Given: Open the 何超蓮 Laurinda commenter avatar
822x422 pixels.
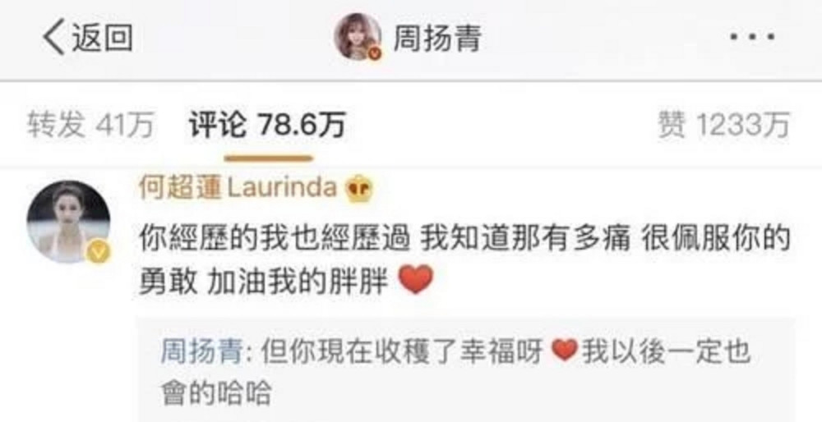Looking at the screenshot, I should [69, 222].
